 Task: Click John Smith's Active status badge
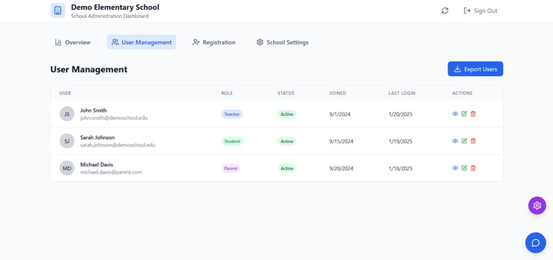coord(287,115)
